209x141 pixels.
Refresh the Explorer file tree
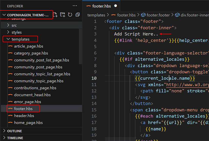pyautogui.click(x=70, y=15)
